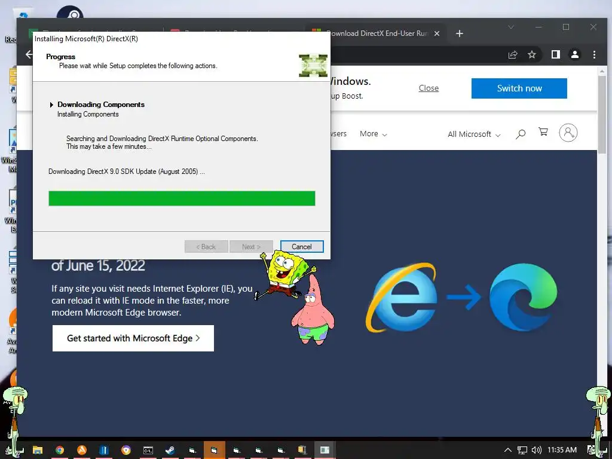Screen dimensions: 612x459
Task: Click the orange Avast icon in the taskbar
Action: (82, 450)
